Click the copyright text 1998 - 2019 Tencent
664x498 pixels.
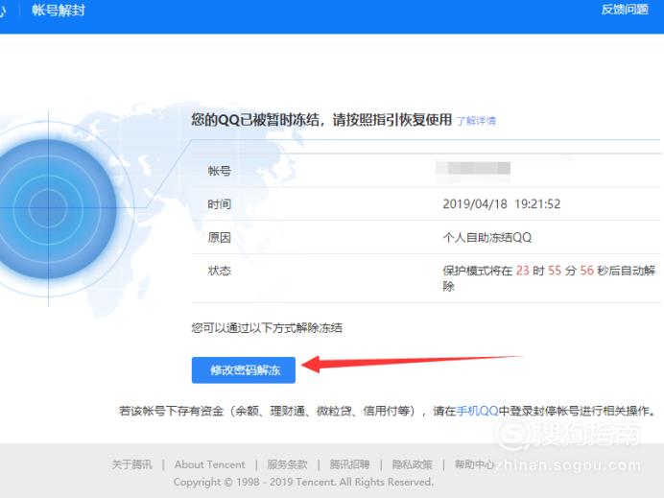(286, 482)
